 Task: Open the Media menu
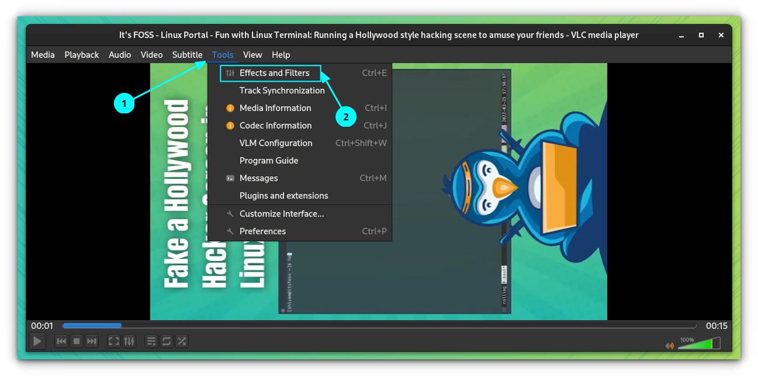coord(43,54)
